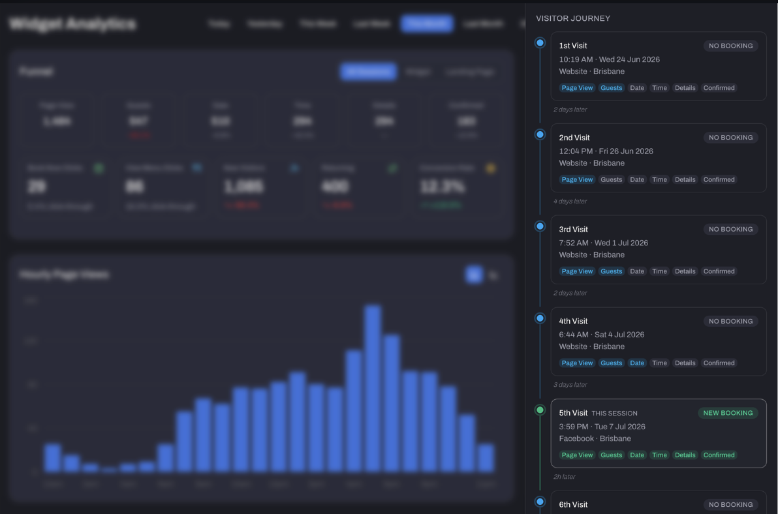
Task: Click the '2nd Visit' card title
Action: pos(574,137)
